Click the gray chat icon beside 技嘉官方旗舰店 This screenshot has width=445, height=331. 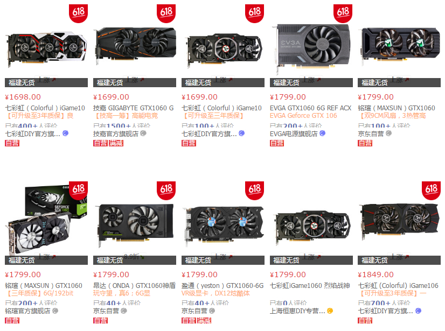coord(143,133)
